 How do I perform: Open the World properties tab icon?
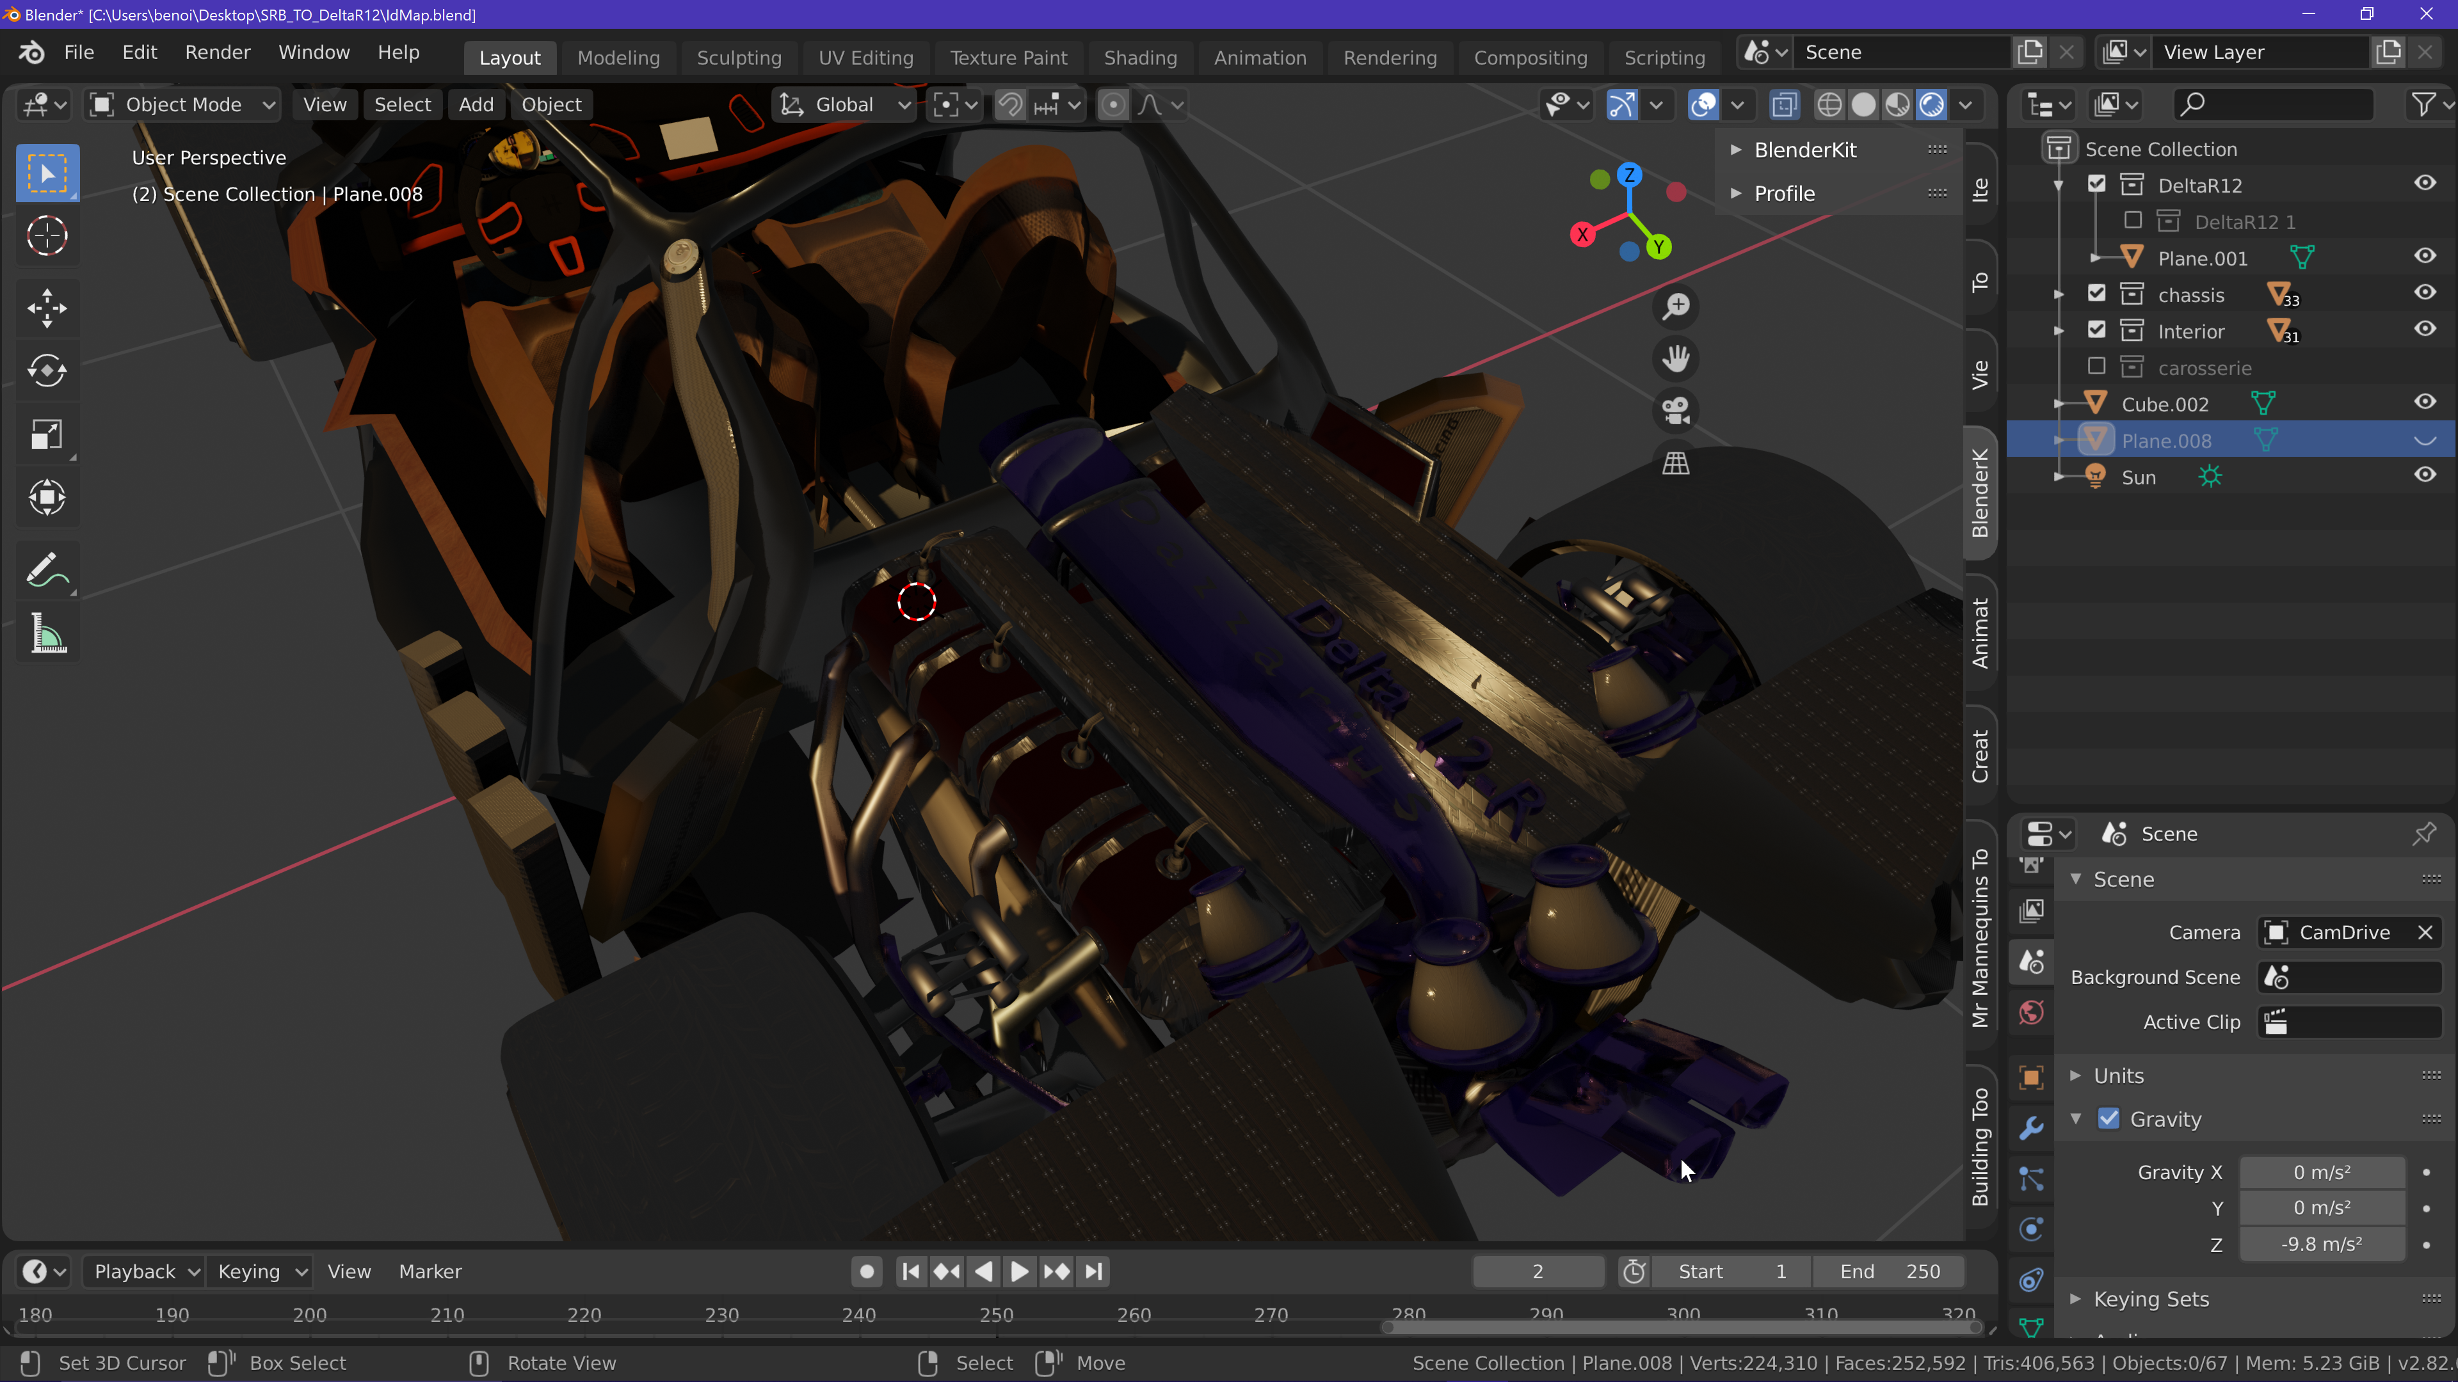(x=2032, y=1012)
